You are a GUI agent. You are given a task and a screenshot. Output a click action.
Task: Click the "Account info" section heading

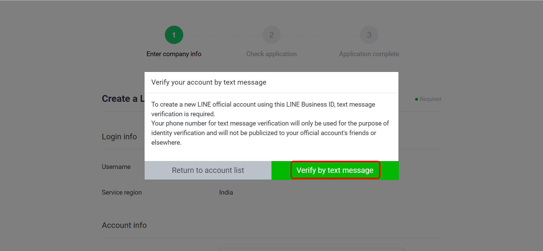(x=124, y=225)
